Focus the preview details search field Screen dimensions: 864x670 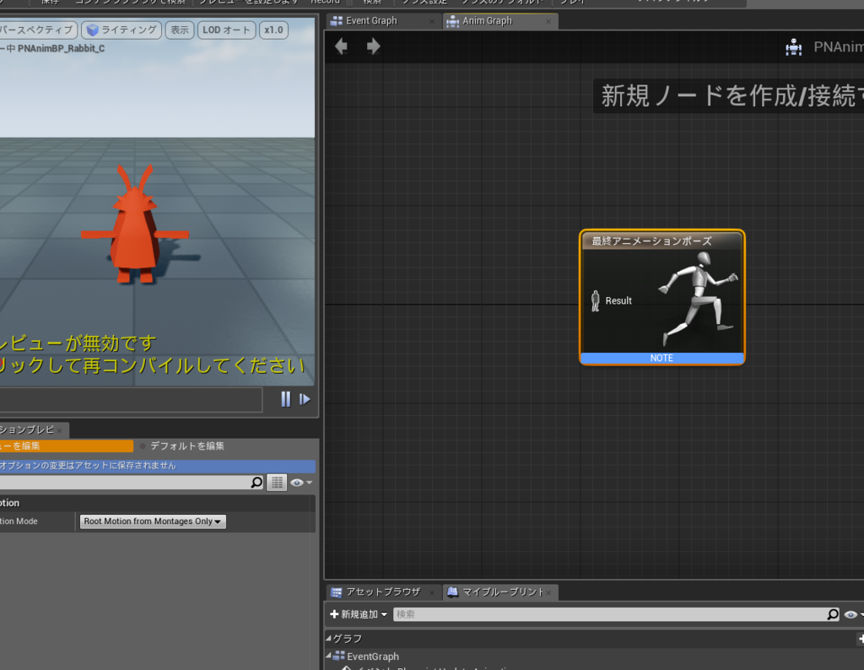pyautogui.click(x=125, y=483)
